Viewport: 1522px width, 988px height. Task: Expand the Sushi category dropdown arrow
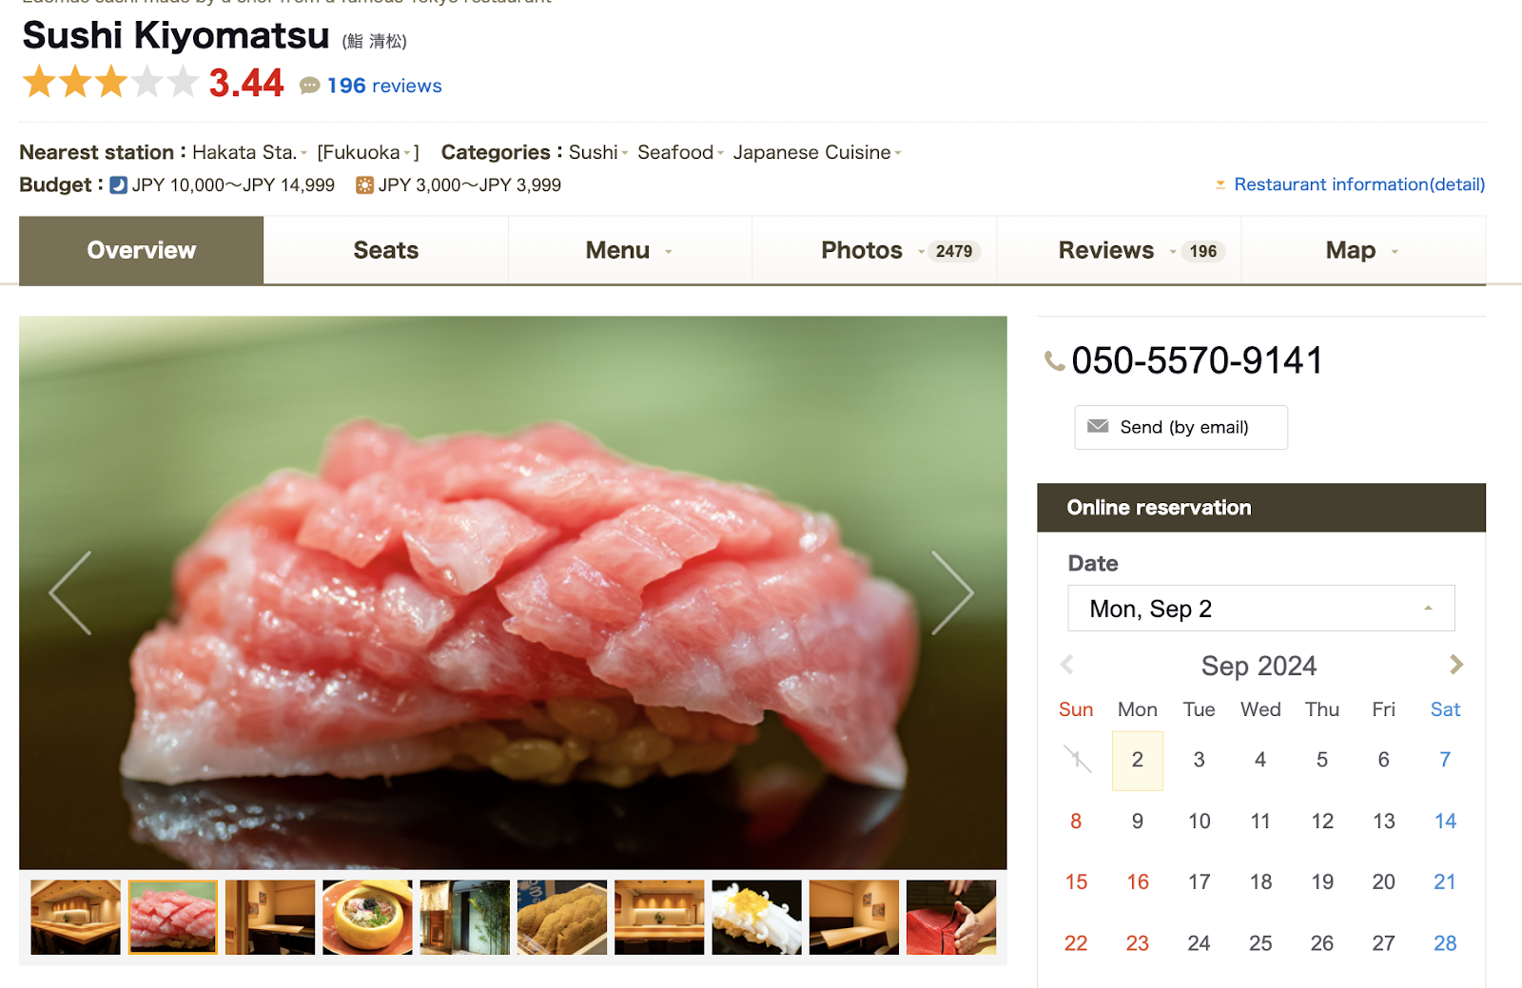click(x=625, y=153)
